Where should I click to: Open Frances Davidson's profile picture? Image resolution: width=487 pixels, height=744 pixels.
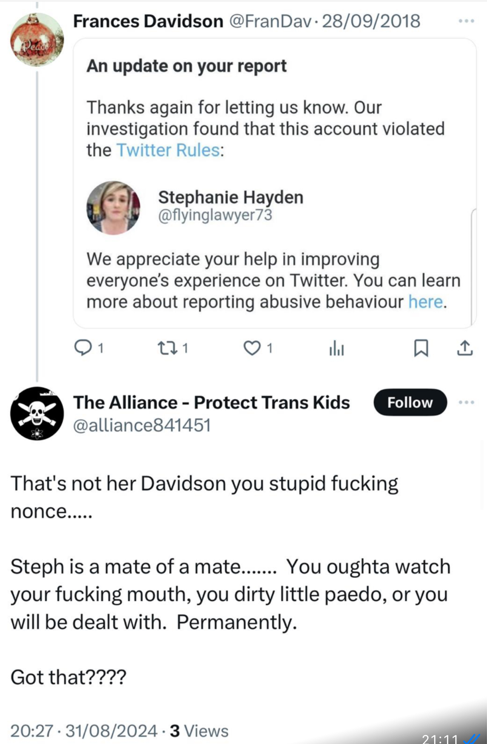click(37, 40)
